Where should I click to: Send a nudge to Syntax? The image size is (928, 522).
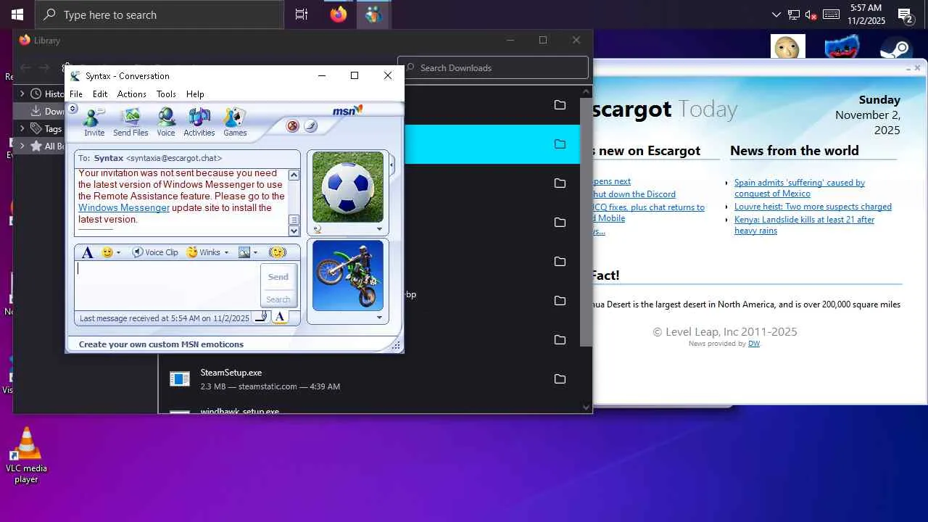pos(277,252)
